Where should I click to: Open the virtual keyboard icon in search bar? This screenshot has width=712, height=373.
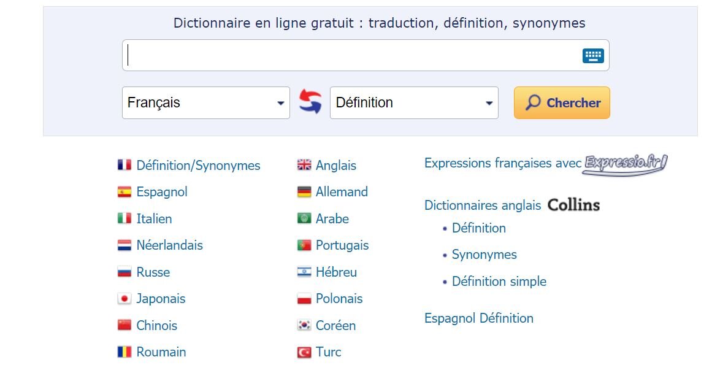[x=591, y=55]
